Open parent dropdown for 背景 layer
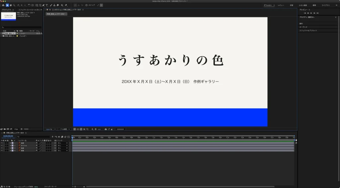Viewport: 340px width, 188px height. coord(63,150)
